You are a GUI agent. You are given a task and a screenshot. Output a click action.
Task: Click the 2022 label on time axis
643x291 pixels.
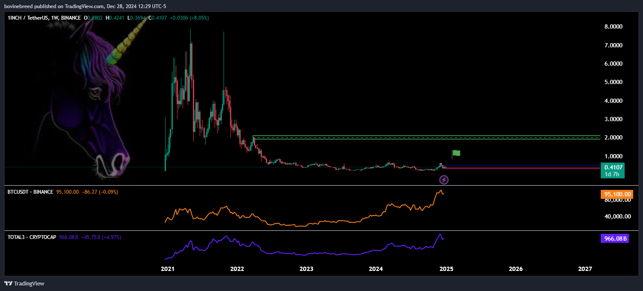tap(237, 269)
